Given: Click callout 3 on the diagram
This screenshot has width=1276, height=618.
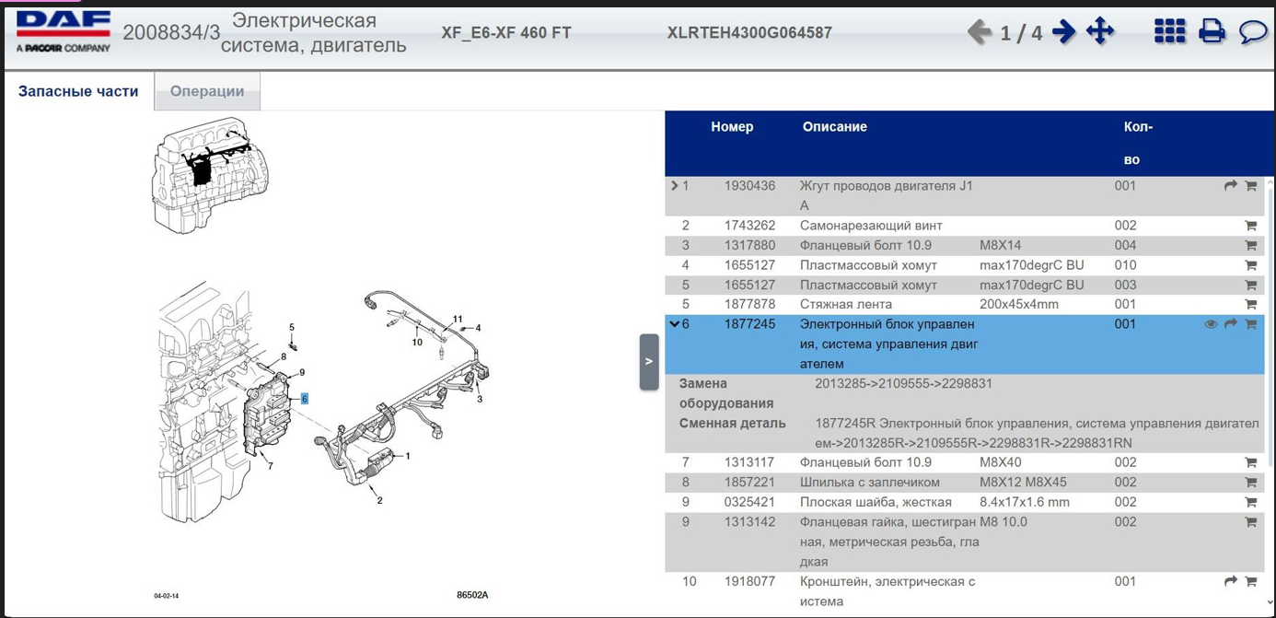Looking at the screenshot, I should coord(480,399).
